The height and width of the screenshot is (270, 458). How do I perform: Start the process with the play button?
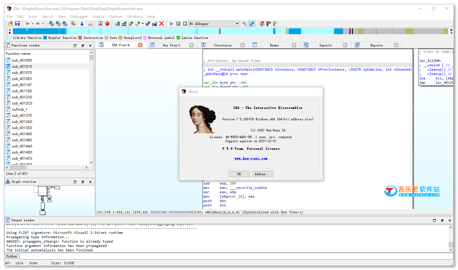click(x=172, y=24)
